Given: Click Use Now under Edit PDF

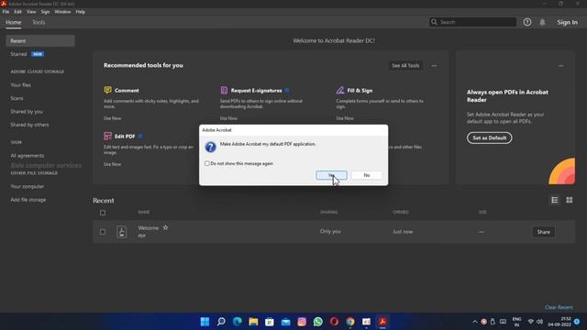Looking at the screenshot, I should (112, 164).
